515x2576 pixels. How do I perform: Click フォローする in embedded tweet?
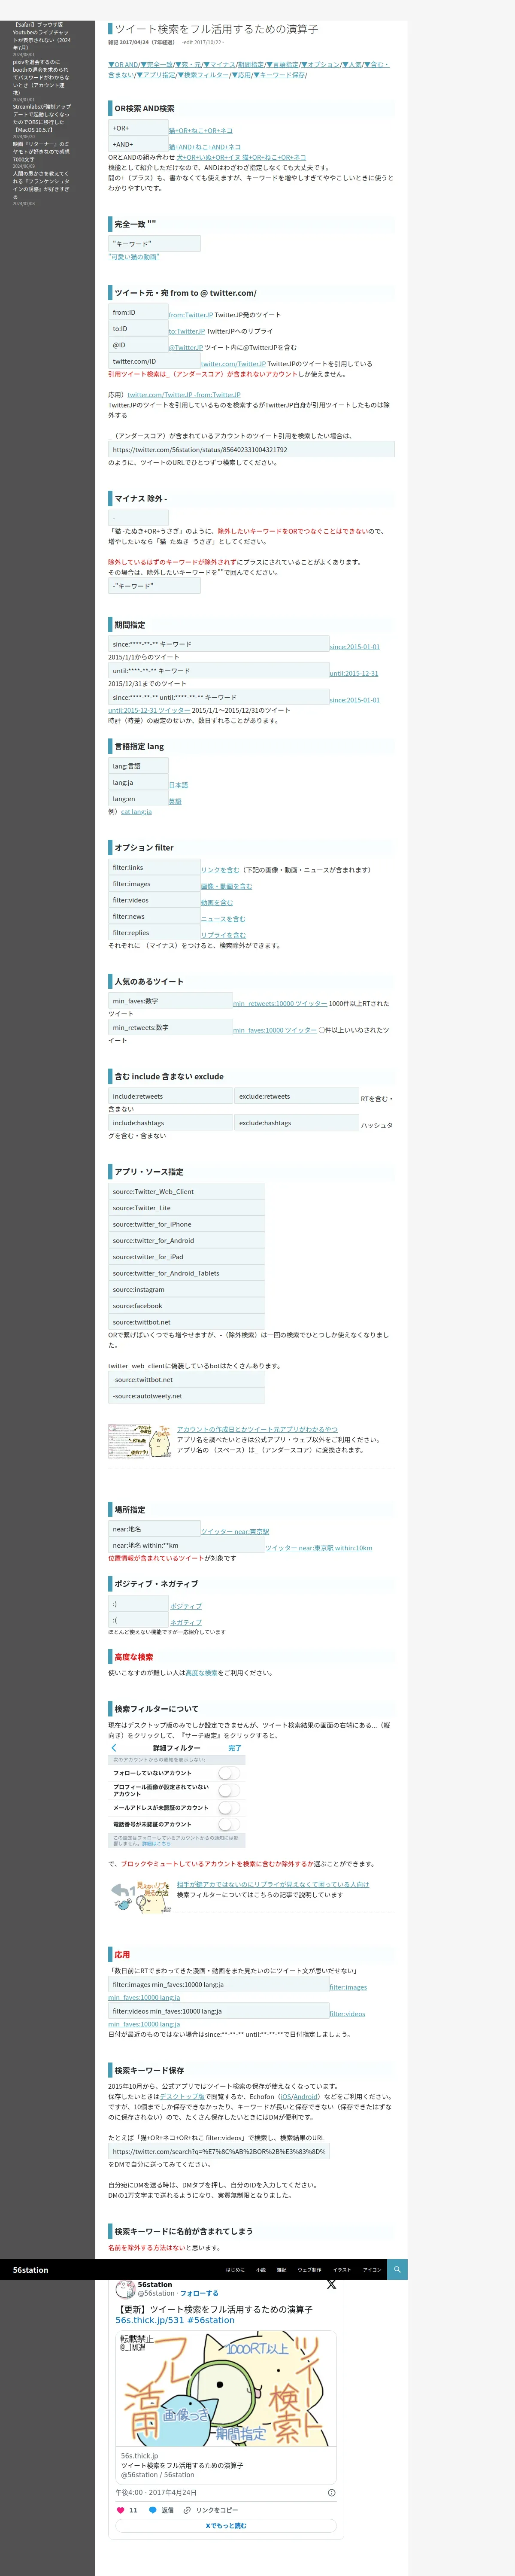[199, 2293]
